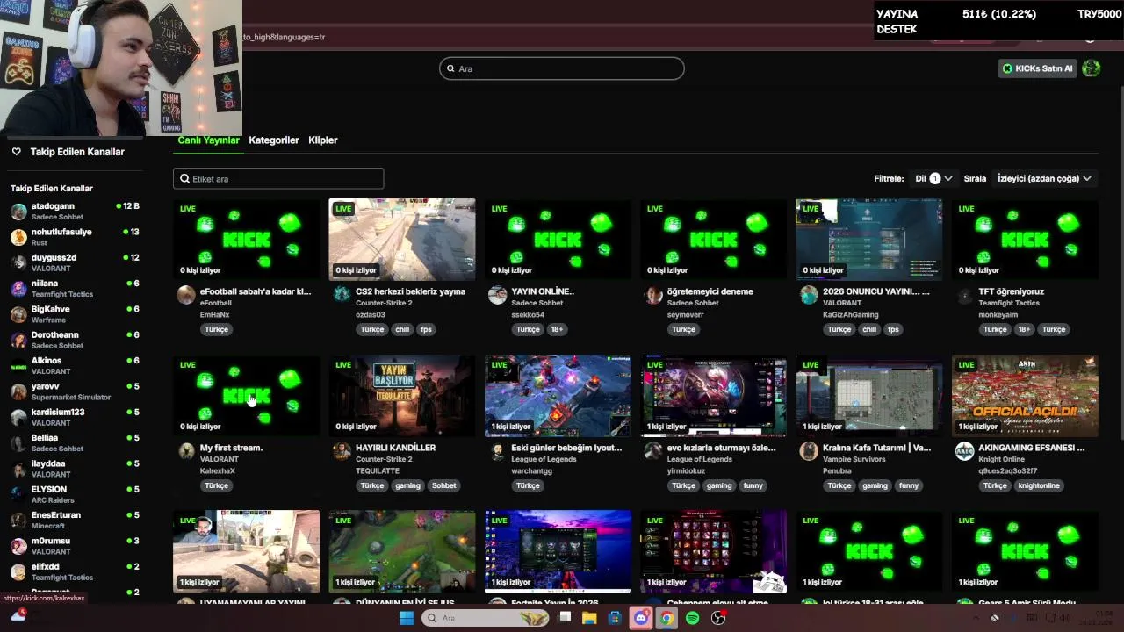Open Google Chrome from taskbar
Screen dimensions: 1124x632
click(x=667, y=618)
